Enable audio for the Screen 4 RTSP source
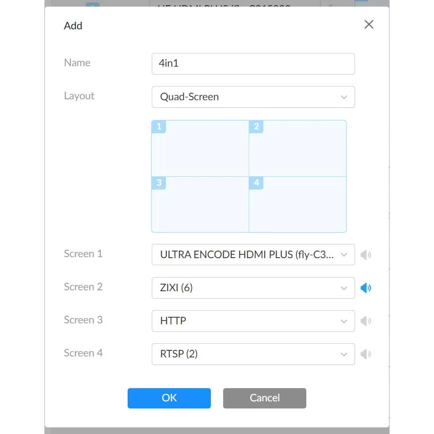The width and height of the screenshot is (434, 434). tap(366, 354)
